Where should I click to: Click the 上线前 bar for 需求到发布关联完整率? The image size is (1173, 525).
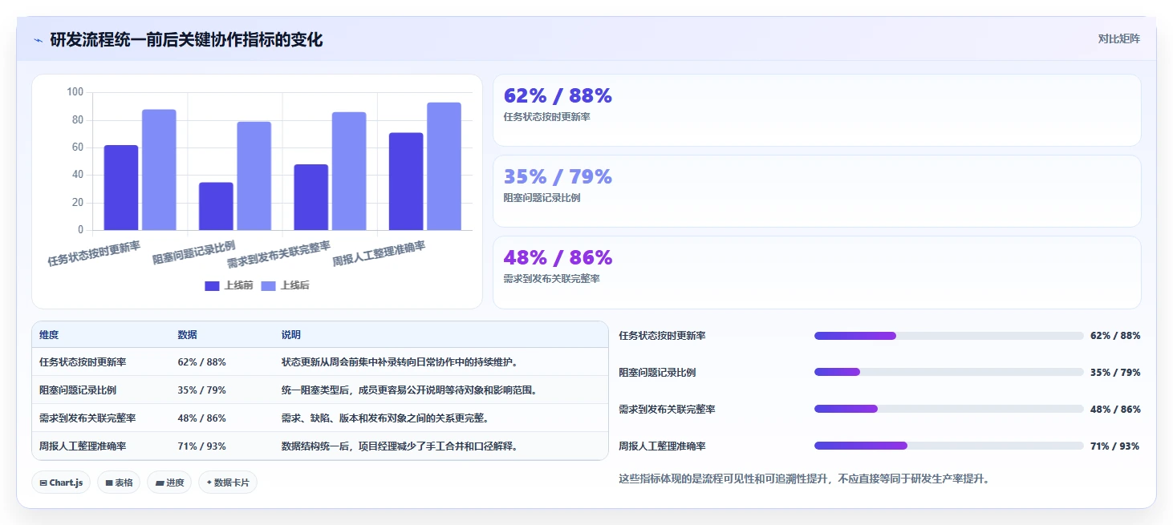point(310,197)
